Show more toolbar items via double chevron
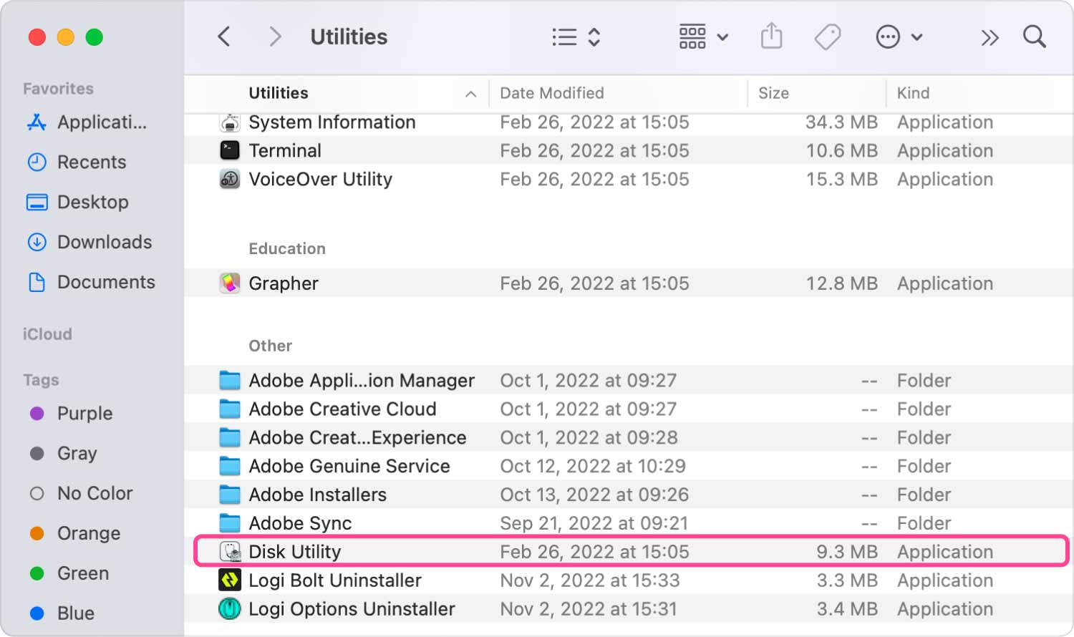Screen dimensions: 1074x637 990,37
